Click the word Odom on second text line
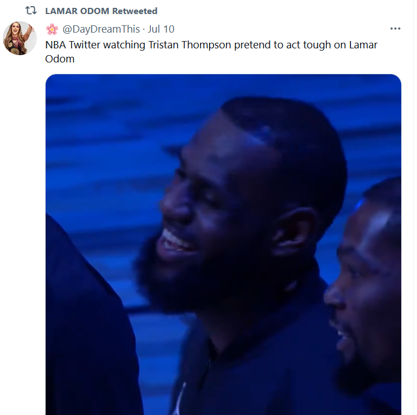Screen dimensions: 417x415 (60, 59)
